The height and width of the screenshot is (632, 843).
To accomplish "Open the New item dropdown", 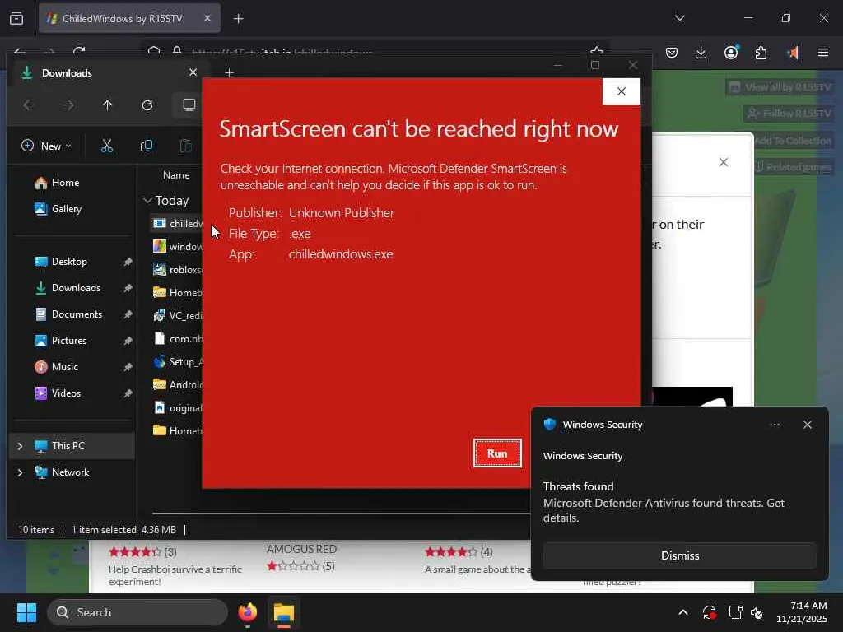I will click(x=46, y=146).
